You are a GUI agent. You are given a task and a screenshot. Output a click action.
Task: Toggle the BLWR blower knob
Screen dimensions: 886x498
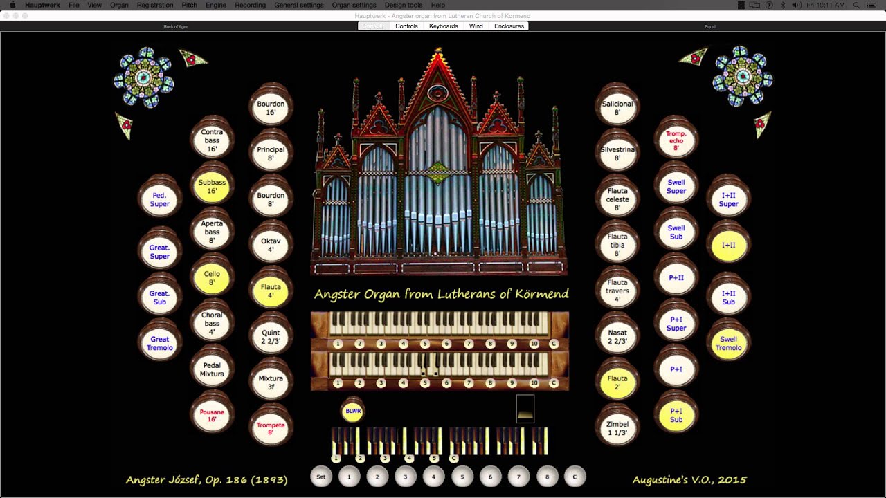pyautogui.click(x=353, y=411)
